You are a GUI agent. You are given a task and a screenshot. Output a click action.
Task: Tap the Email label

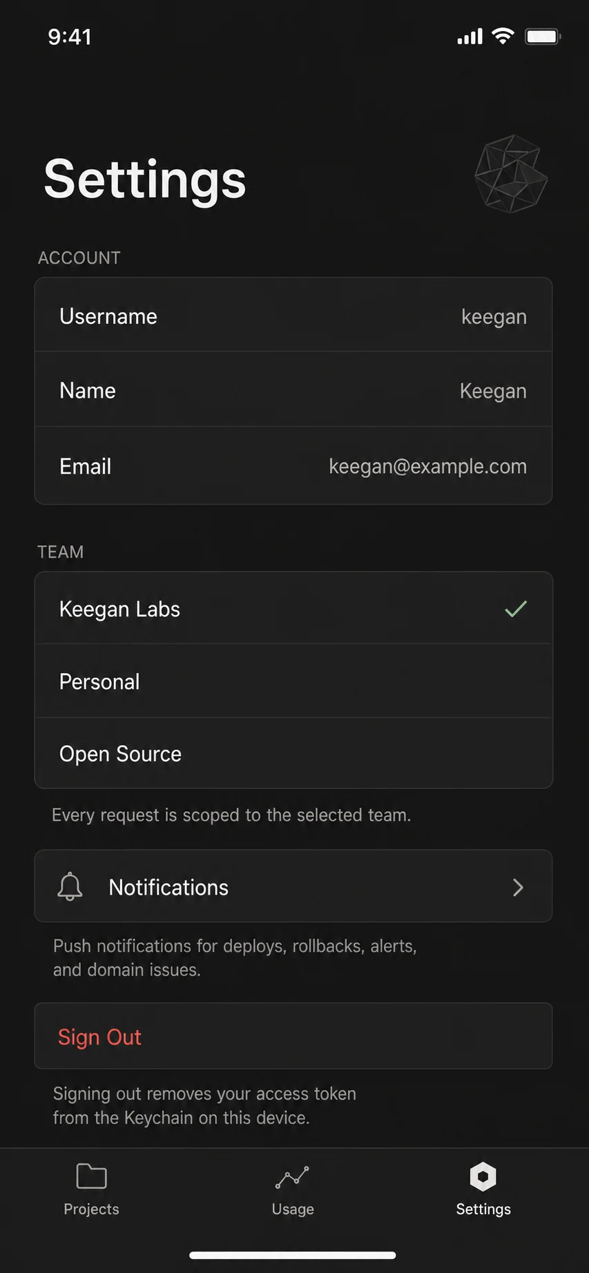coord(86,467)
